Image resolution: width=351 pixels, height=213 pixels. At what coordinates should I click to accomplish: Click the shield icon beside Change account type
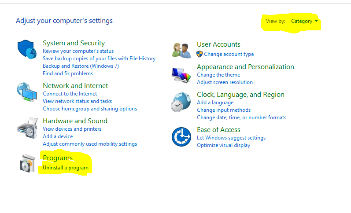pyautogui.click(x=200, y=54)
